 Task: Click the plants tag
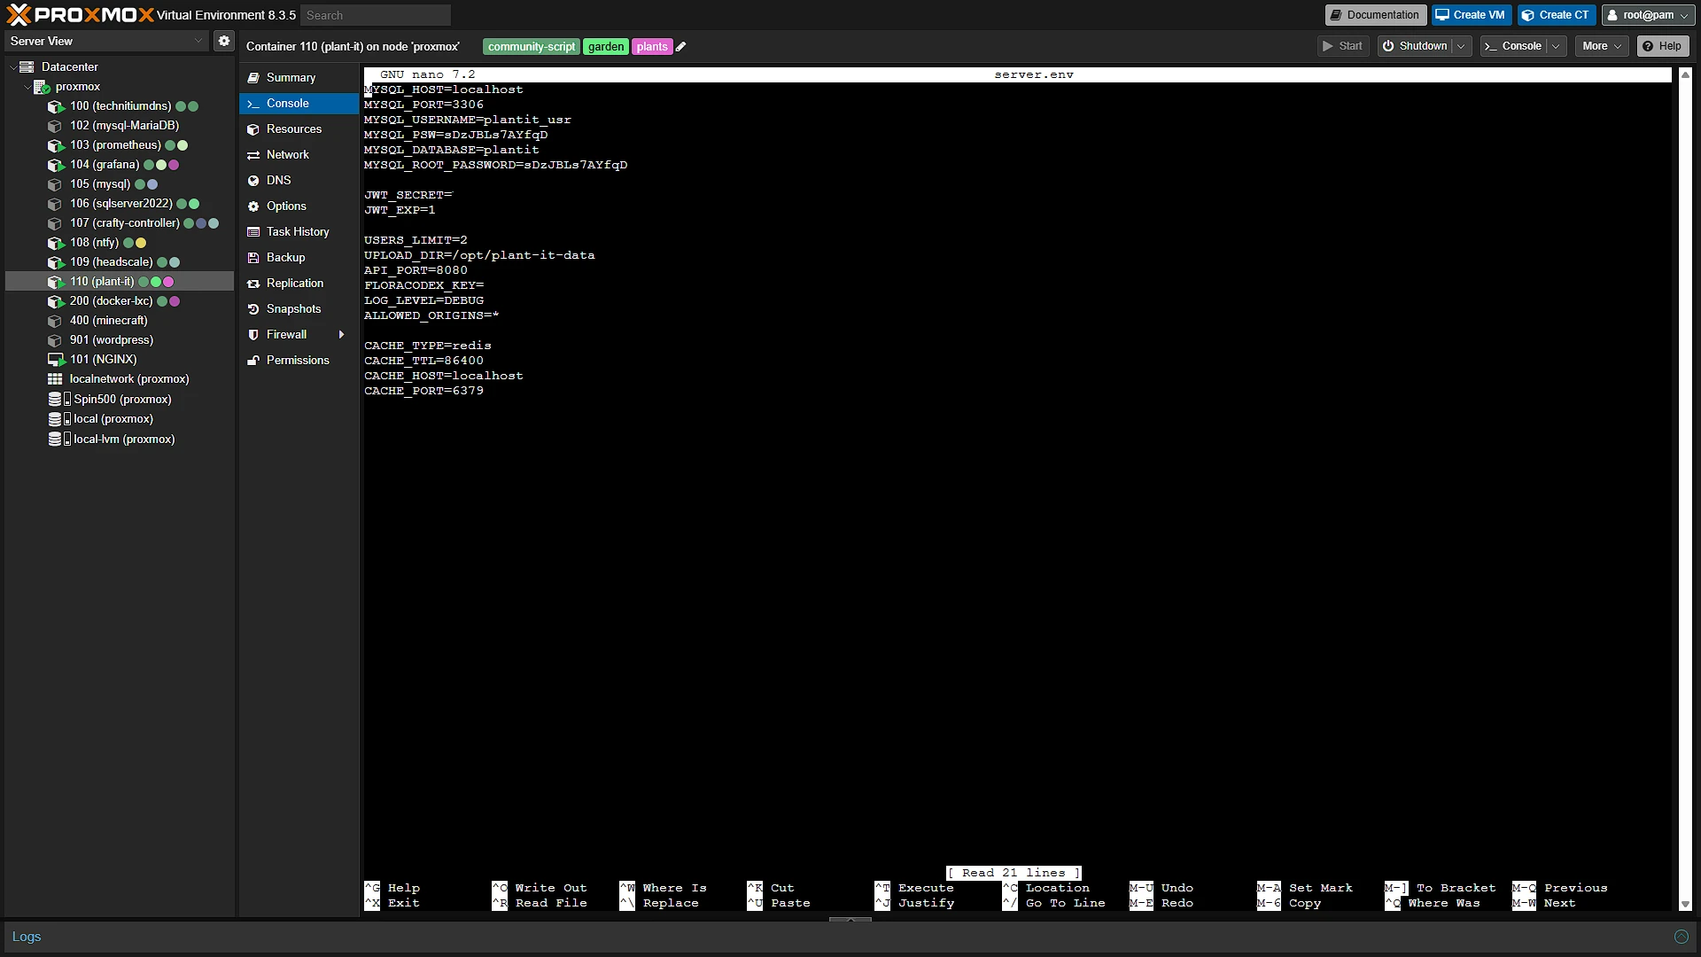[652, 47]
